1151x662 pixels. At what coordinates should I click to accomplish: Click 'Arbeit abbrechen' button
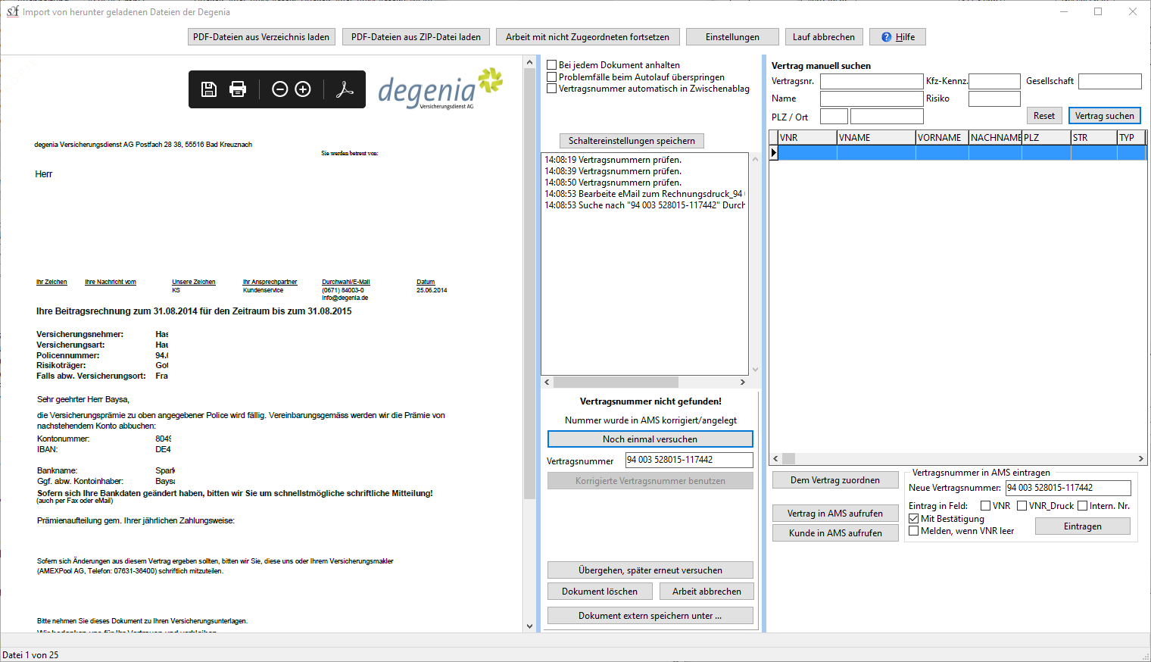[x=707, y=592]
